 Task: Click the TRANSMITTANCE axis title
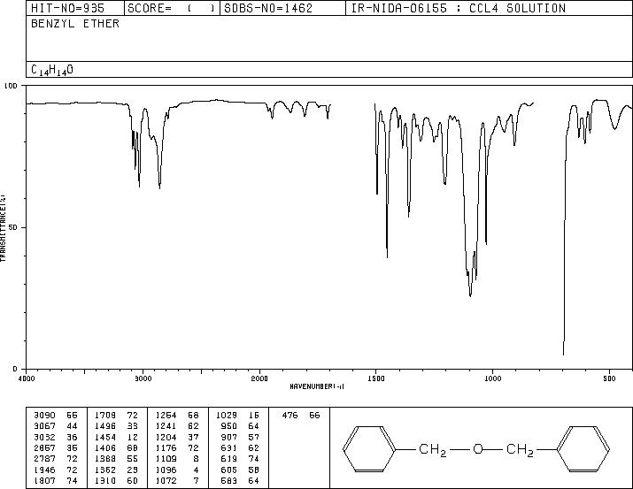point(3,228)
